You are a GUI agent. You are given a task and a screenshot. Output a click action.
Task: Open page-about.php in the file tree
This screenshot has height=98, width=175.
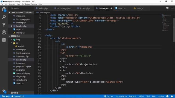(x=23, y=66)
